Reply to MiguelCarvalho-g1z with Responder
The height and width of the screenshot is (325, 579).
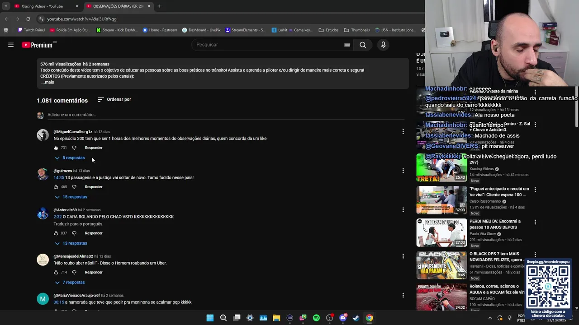click(94, 148)
